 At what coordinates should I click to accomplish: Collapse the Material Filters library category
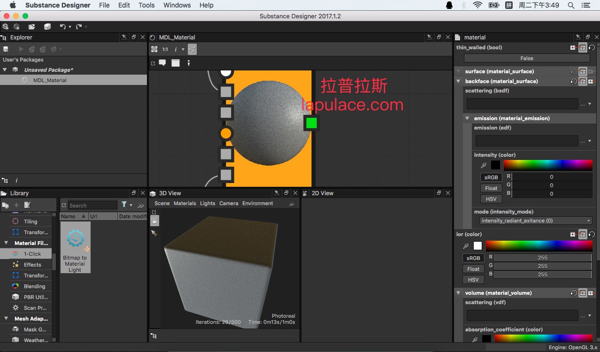6,243
